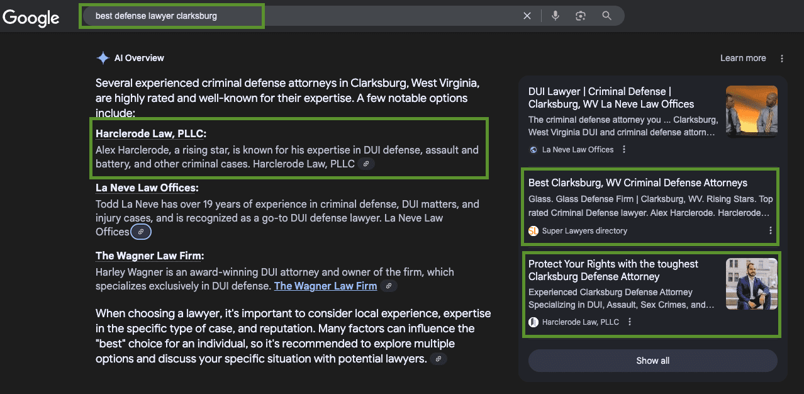804x394 pixels.
Task: Click La Neve Law Offices source label in card
Action: point(578,149)
